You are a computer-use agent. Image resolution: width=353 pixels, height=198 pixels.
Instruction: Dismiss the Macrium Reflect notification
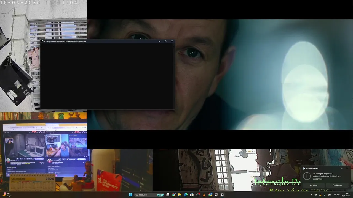(x=347, y=169)
